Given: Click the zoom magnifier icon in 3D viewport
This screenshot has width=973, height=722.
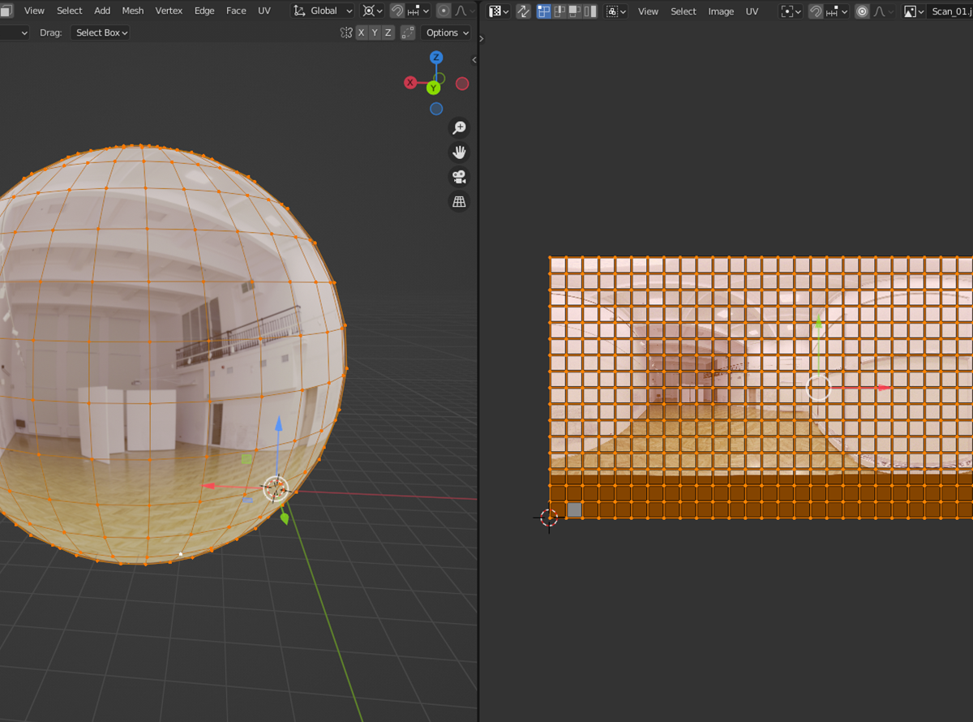Looking at the screenshot, I should [x=459, y=128].
